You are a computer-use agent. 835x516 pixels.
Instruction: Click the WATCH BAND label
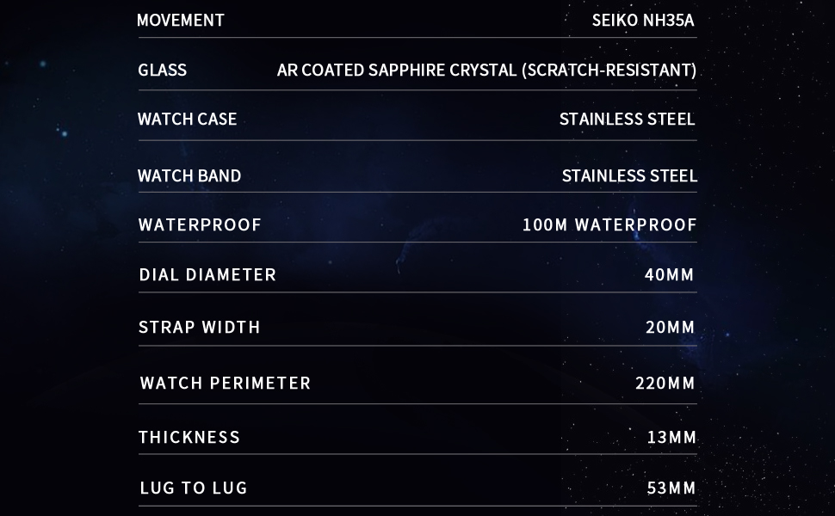tap(189, 175)
